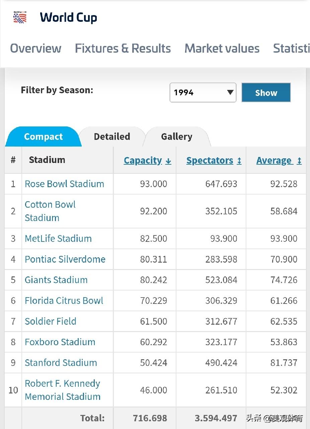Open Cotton Bowl Stadium link
310x429 pixels.
coord(50,211)
